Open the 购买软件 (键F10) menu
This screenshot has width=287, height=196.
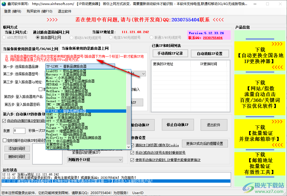pos(39,11)
